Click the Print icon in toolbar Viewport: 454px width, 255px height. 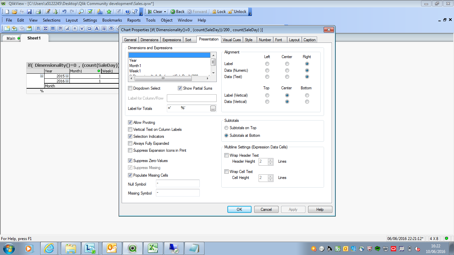(38, 12)
